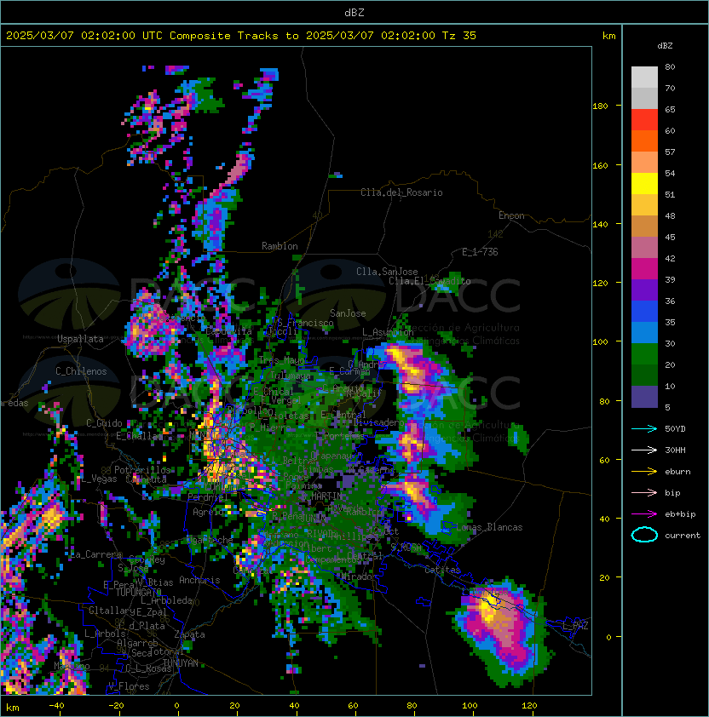Viewport: 709px width, 717px height.
Task: Click the 'Catitas' place label
Action: 442,570
